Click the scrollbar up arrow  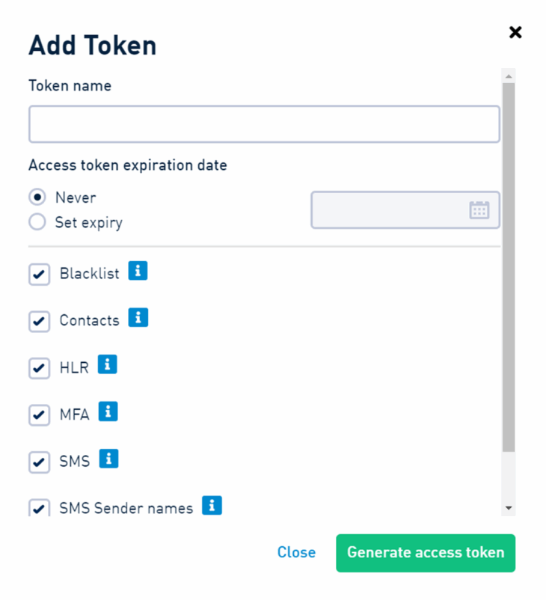pyautogui.click(x=509, y=76)
